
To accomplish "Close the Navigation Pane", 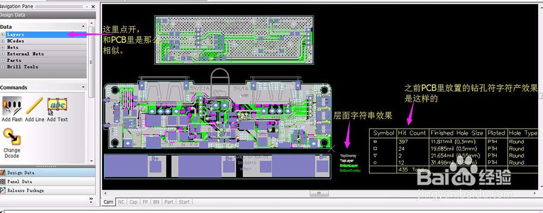I will point(93,7).
